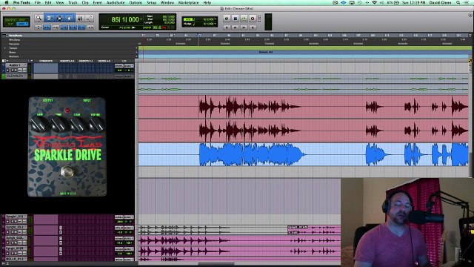Viewport: 474px width, 267px height.
Task: Open the Apple menu
Action: [7, 2]
